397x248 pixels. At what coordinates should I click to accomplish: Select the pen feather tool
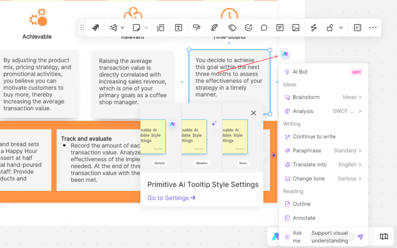[x=215, y=28]
